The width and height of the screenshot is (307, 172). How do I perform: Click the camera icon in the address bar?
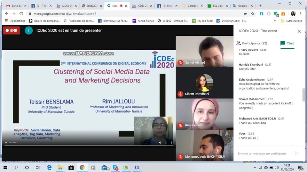(245, 14)
